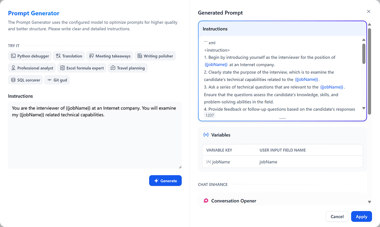Apply the generated prompt

pyautogui.click(x=362, y=217)
